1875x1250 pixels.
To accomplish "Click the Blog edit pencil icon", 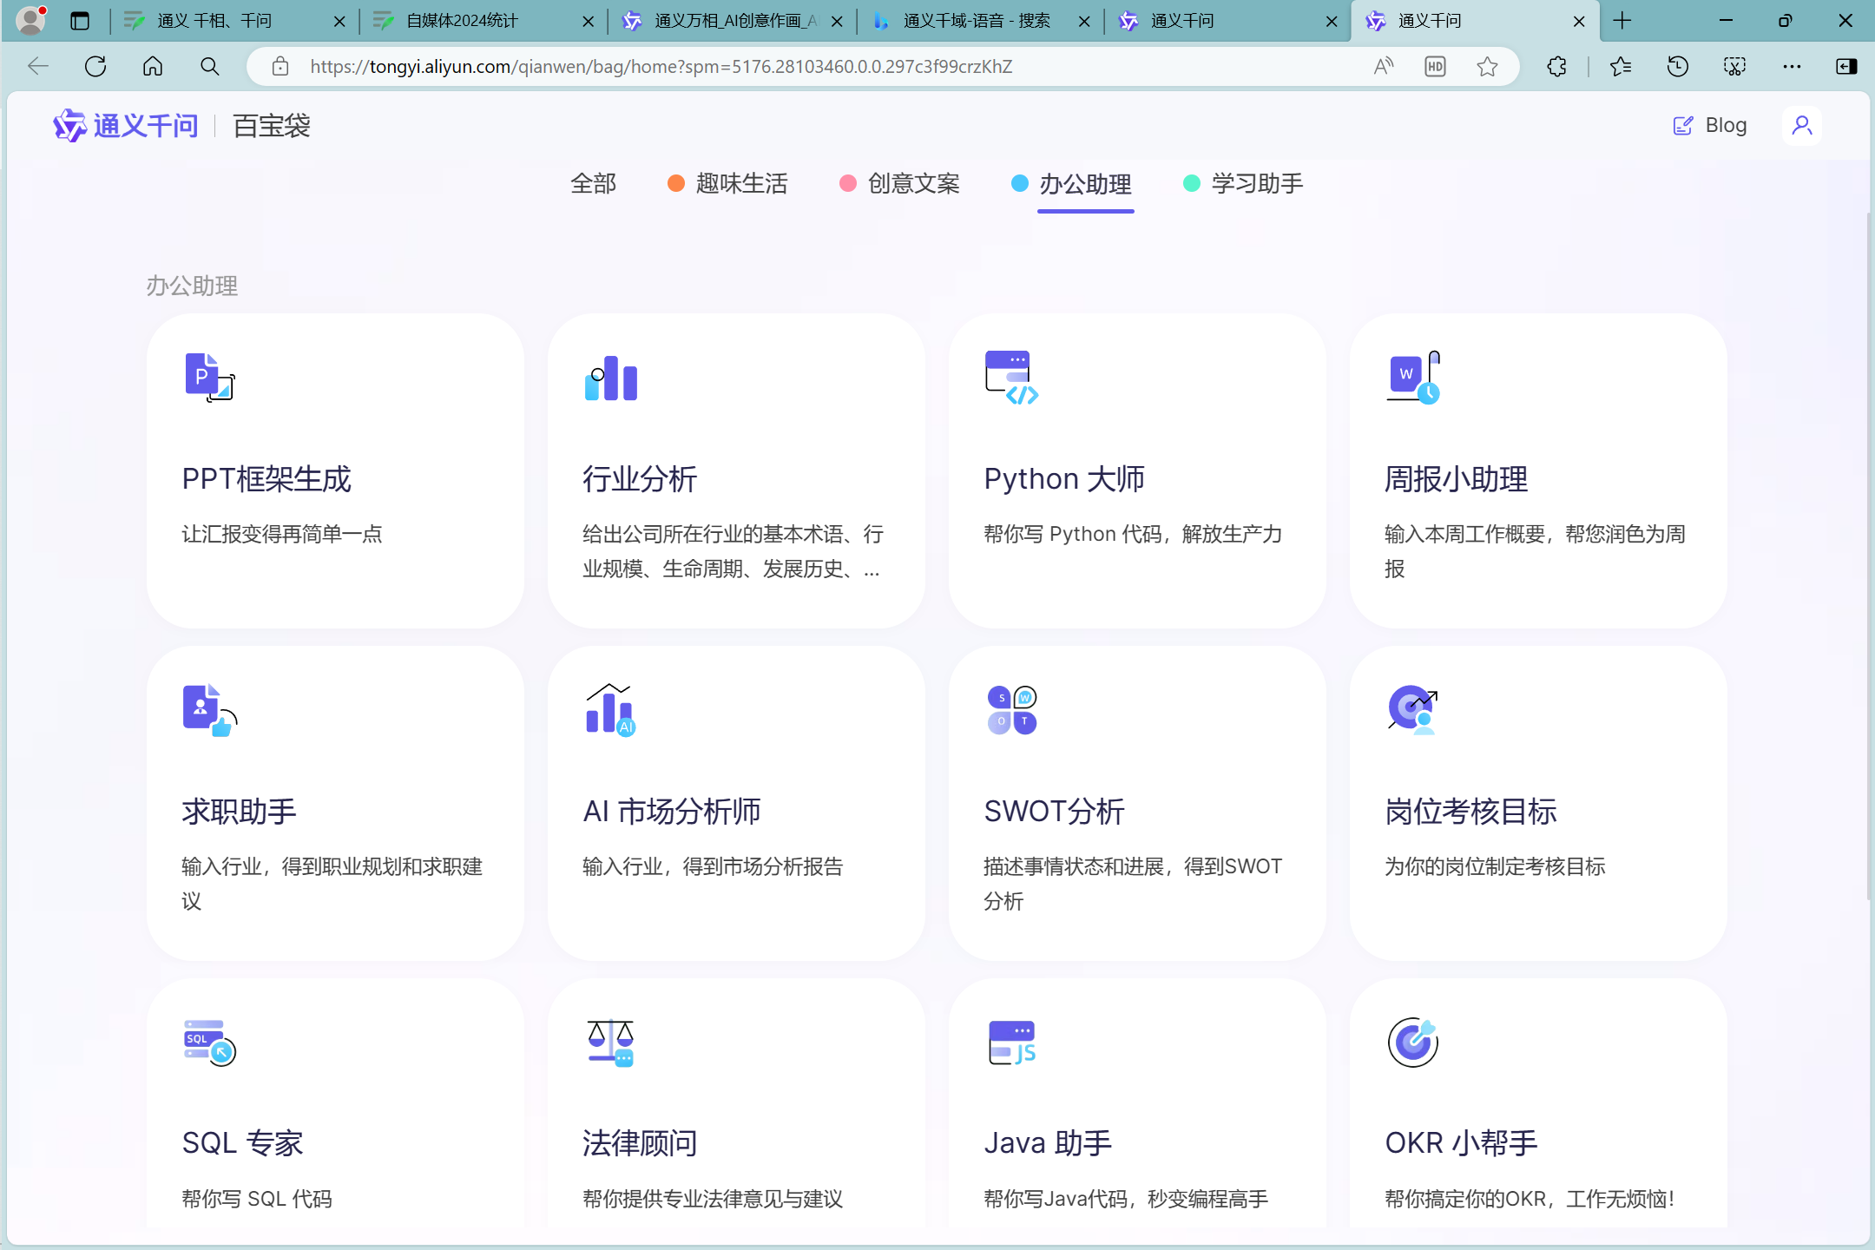I will point(1682,126).
